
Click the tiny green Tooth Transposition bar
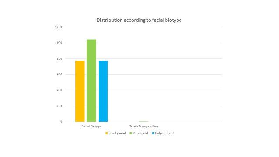144,121
